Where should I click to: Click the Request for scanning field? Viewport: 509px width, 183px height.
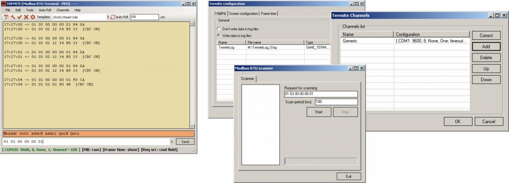(x=321, y=94)
